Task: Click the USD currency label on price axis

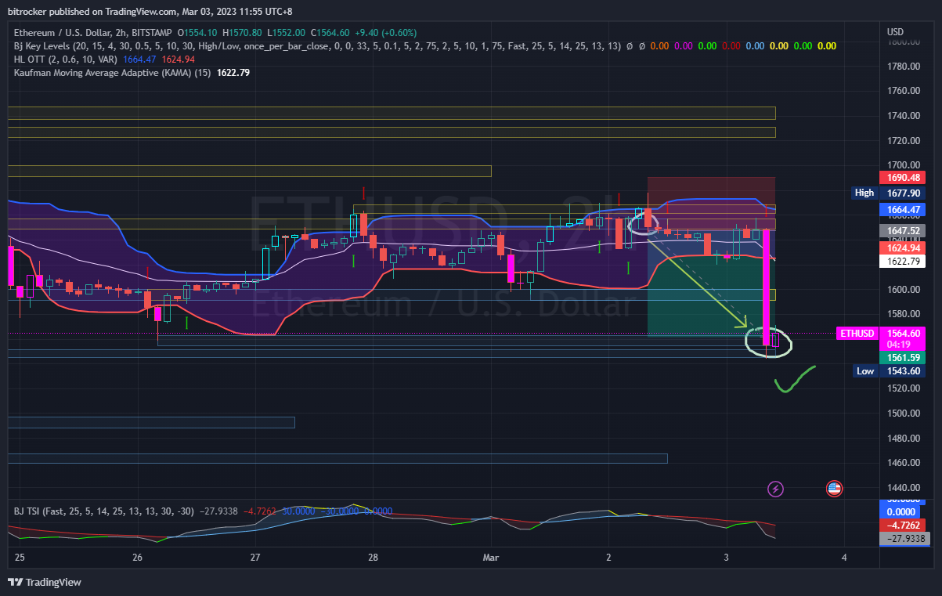Action: (x=895, y=31)
